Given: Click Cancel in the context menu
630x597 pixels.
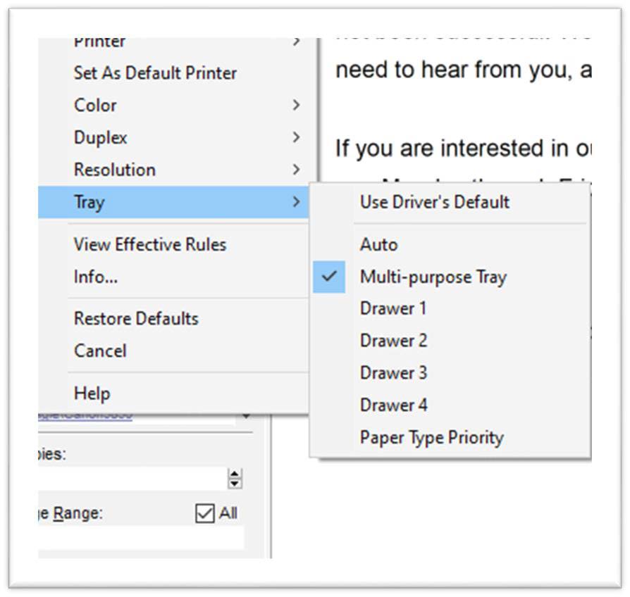Looking at the screenshot, I should pyautogui.click(x=100, y=351).
